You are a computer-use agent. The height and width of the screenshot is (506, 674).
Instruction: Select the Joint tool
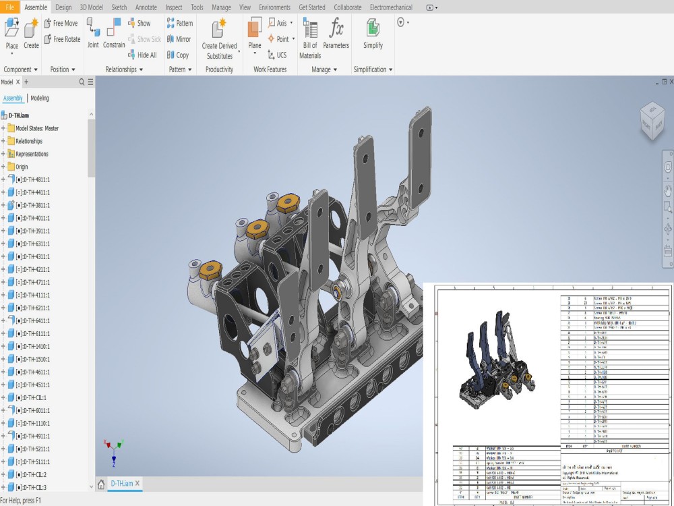pos(94,36)
